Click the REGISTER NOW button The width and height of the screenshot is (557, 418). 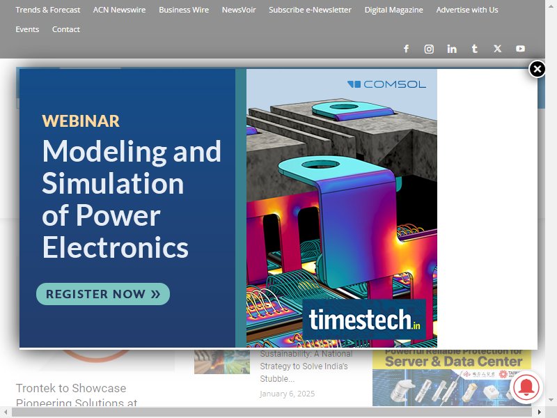tap(103, 294)
